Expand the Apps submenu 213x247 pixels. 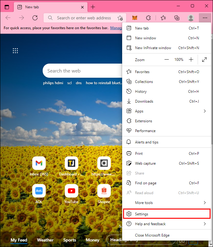point(167,111)
